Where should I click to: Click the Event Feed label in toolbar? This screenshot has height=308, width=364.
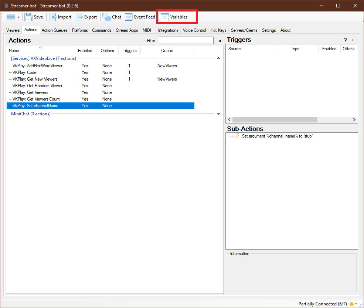click(144, 17)
